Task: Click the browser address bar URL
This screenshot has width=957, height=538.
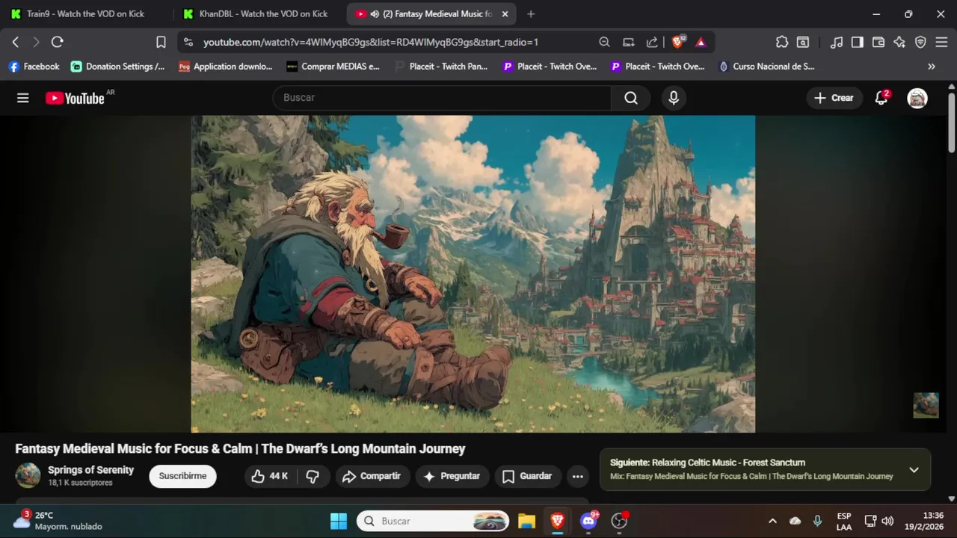Action: coord(371,43)
